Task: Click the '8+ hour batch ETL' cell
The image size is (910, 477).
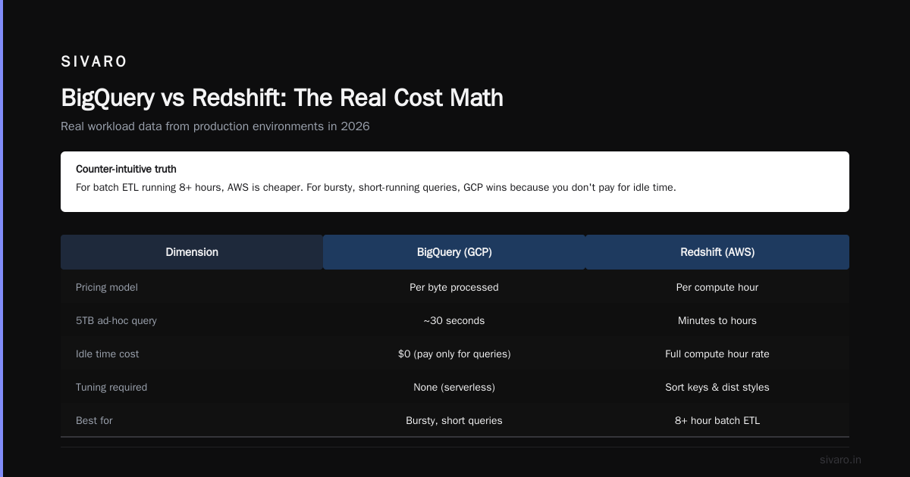Action: (717, 421)
